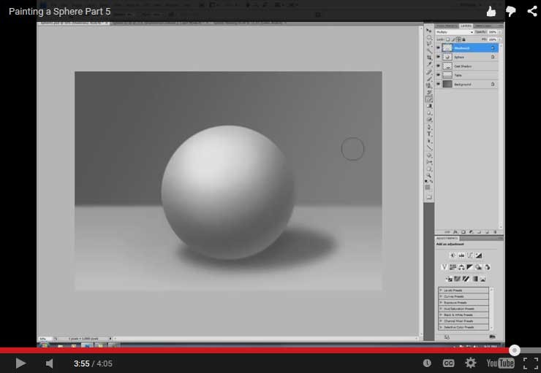The height and width of the screenshot is (373, 541).
Task: Click the default foreground/background colors icon
Action: click(x=426, y=181)
